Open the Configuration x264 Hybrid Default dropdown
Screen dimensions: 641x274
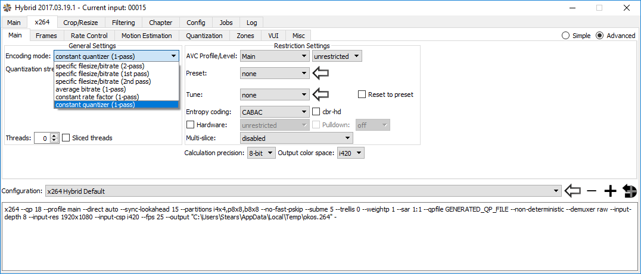pos(303,191)
